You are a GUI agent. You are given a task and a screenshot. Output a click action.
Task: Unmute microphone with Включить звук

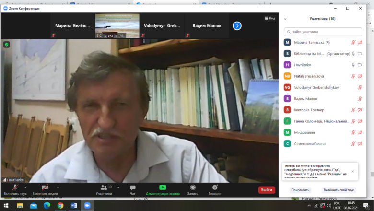pyautogui.click(x=15, y=190)
